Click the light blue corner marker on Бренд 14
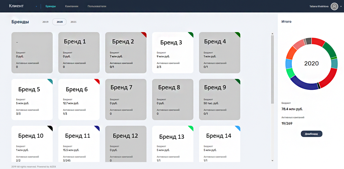Screen dimensions: 344x169 pyautogui.click(x=238, y=128)
